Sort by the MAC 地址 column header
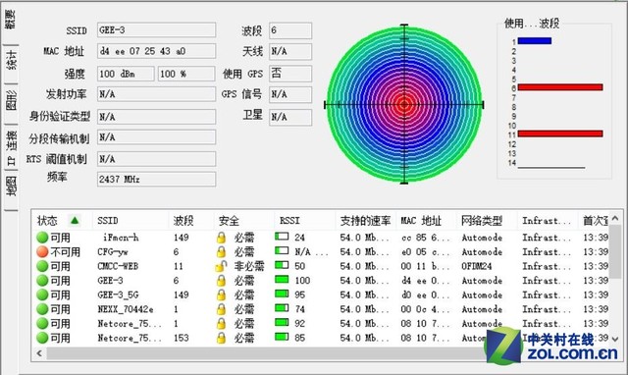 pos(427,220)
